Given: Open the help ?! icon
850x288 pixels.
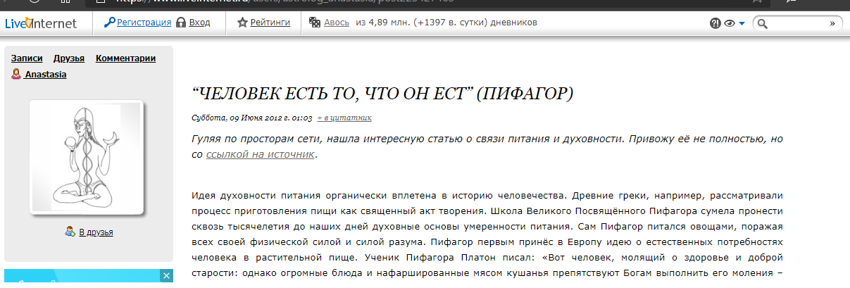Looking at the screenshot, I should pyautogui.click(x=715, y=23).
